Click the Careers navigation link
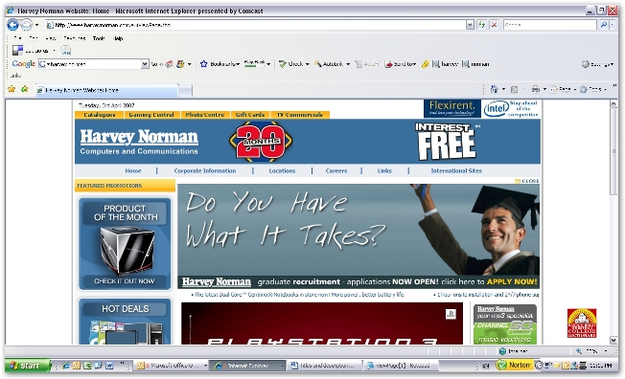 336,170
